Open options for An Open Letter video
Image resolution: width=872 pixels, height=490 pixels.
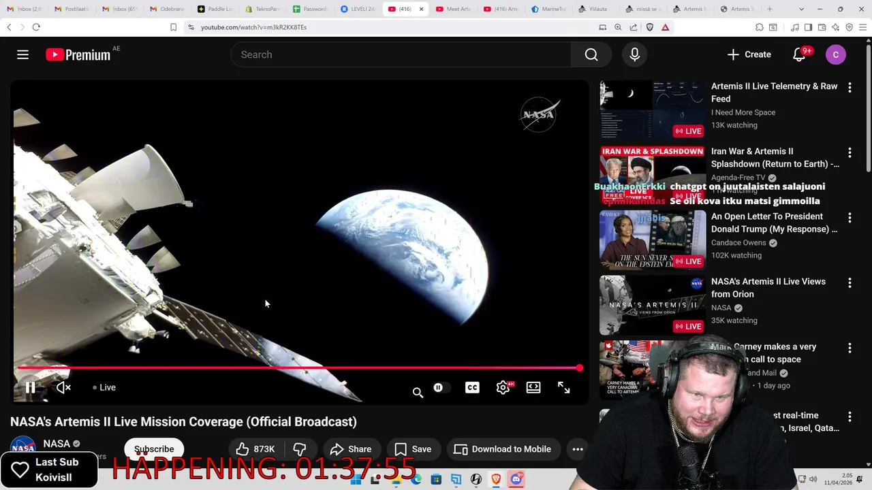(x=850, y=218)
